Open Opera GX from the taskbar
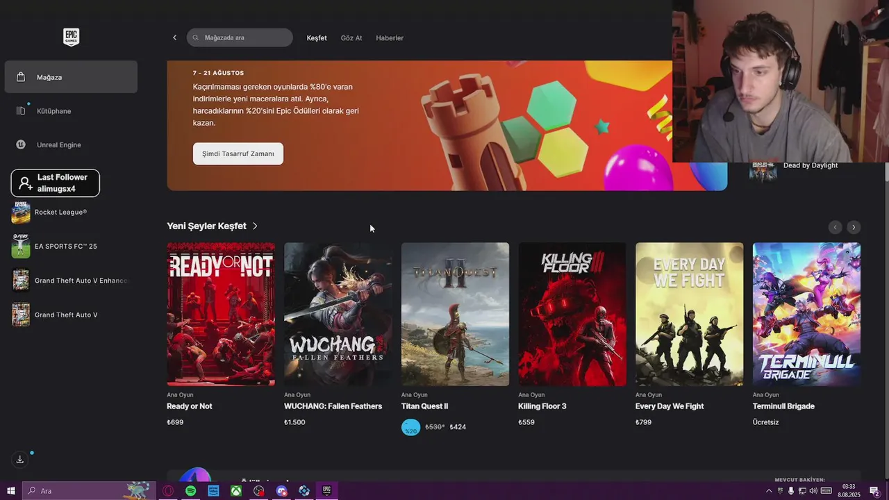 (168, 491)
